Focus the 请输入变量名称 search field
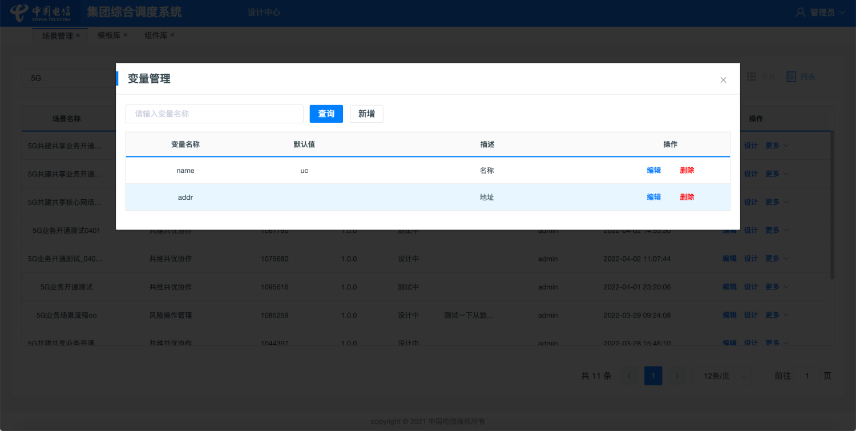Screen dimensions: 856x431 (215, 114)
